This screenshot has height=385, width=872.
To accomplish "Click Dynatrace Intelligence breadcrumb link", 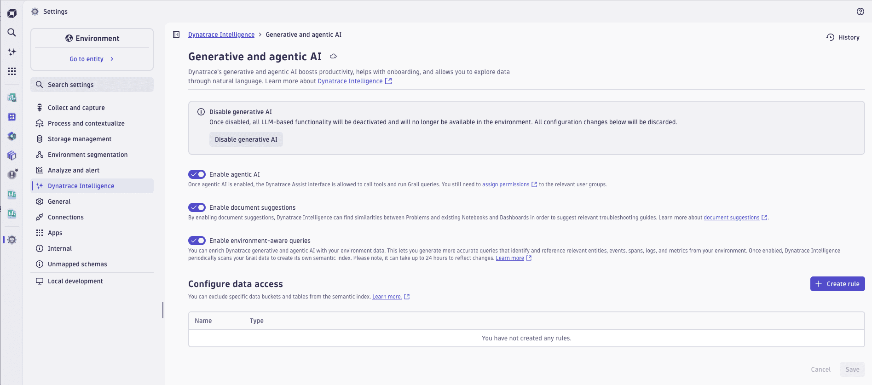I will [x=221, y=34].
